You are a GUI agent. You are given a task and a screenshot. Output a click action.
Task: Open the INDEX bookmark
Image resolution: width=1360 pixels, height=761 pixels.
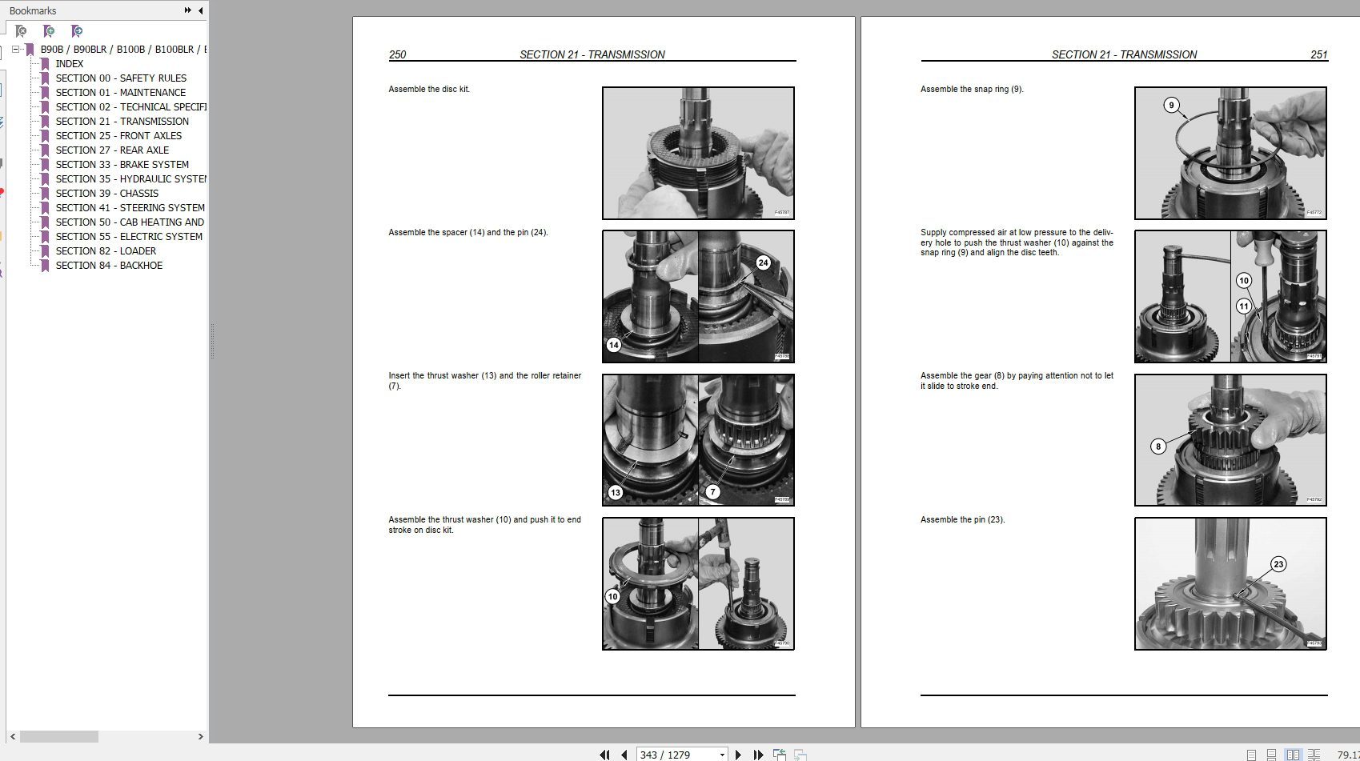(69, 63)
